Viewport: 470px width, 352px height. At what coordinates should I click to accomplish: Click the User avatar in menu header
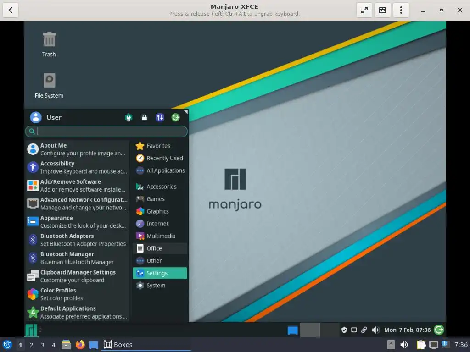click(36, 117)
